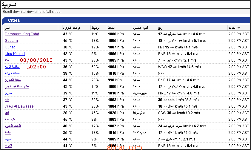The height and width of the screenshot is (150, 251).
Task: Open the الباحة city link
Action: pos(8,133)
